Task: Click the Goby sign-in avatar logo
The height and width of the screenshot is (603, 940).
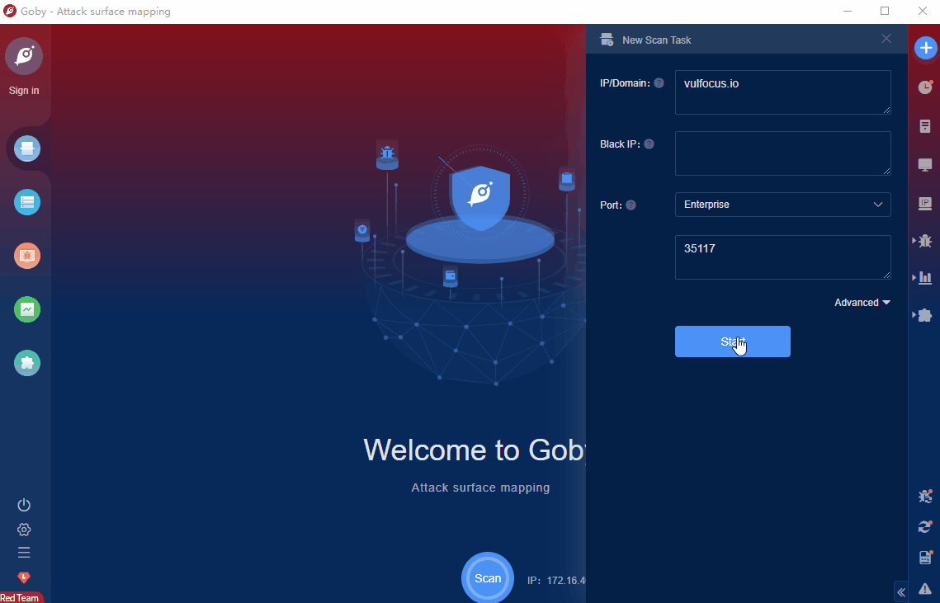Action: click(x=24, y=56)
